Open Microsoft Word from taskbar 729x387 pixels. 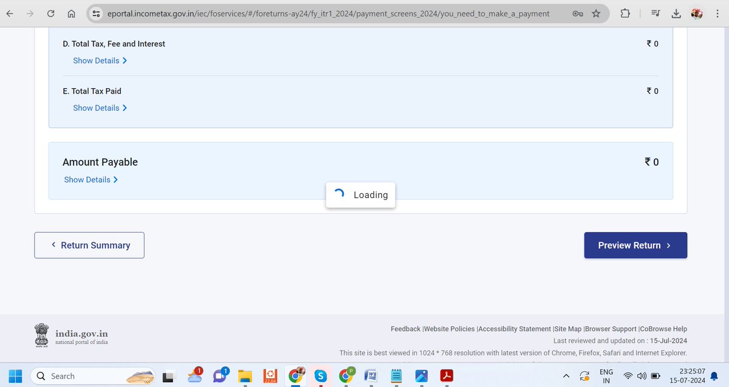(371, 376)
